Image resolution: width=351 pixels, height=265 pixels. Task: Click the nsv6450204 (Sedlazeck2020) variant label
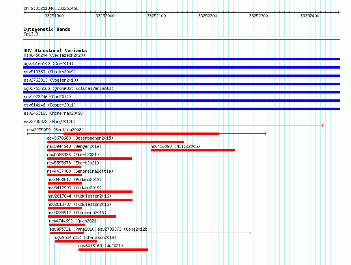pyautogui.click(x=54, y=55)
